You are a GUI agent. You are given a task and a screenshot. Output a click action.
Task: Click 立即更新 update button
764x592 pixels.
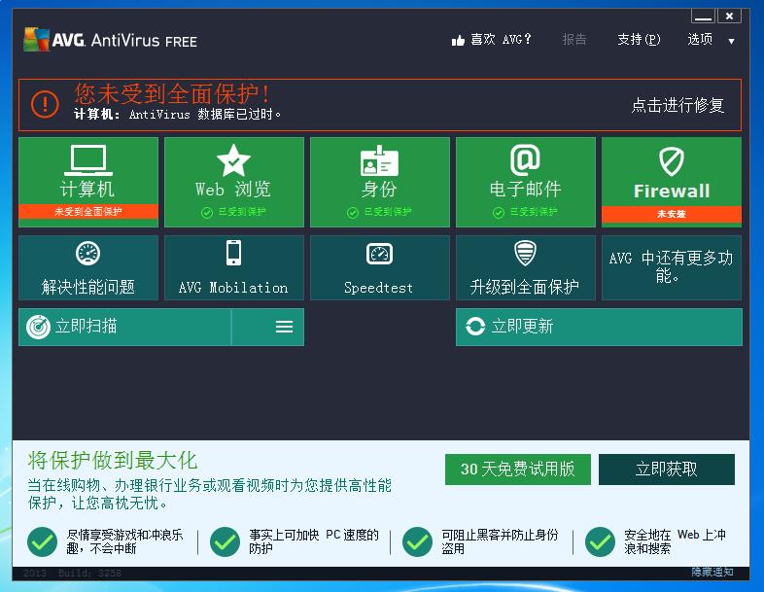click(599, 327)
